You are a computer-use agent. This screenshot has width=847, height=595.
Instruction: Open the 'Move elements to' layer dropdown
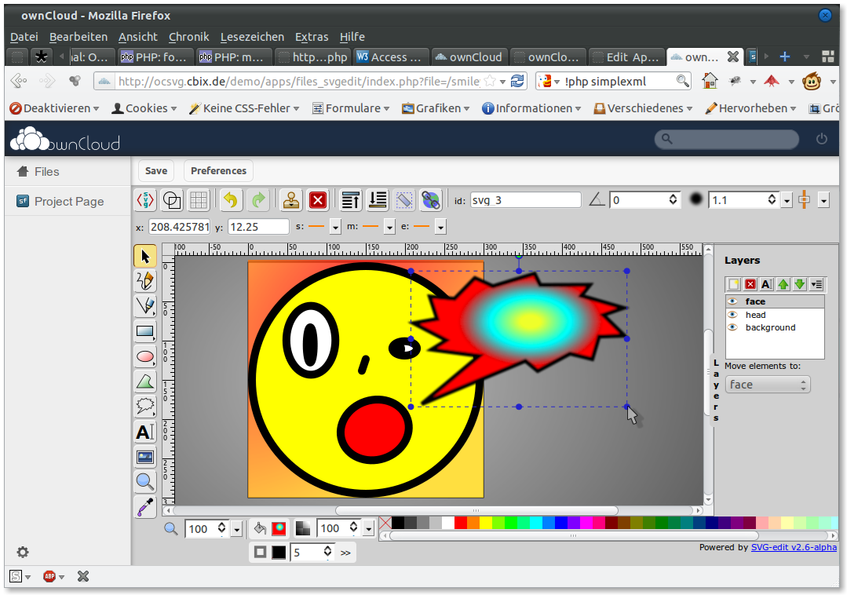767,385
